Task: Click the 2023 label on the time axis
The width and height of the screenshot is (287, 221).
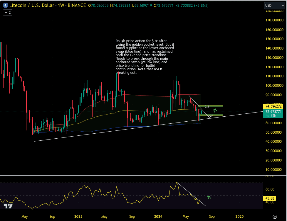Action: point(78,216)
